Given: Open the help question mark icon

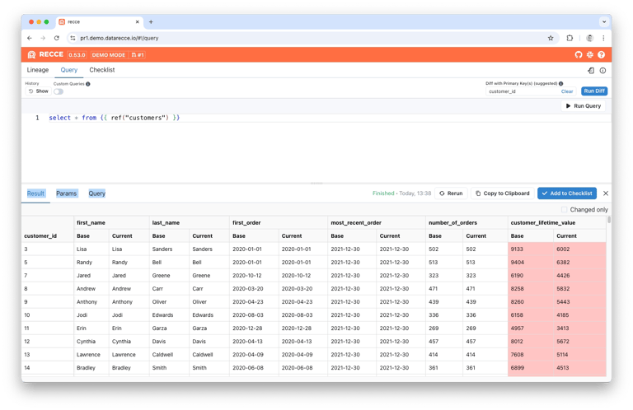Looking at the screenshot, I should point(601,54).
